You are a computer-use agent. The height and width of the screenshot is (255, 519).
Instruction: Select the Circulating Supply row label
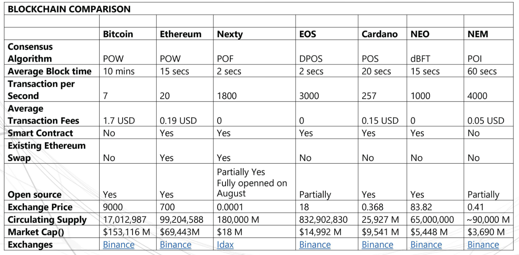[47, 220]
